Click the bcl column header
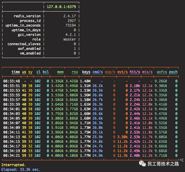Viewport: 185px width, 172px height. tap(46, 72)
